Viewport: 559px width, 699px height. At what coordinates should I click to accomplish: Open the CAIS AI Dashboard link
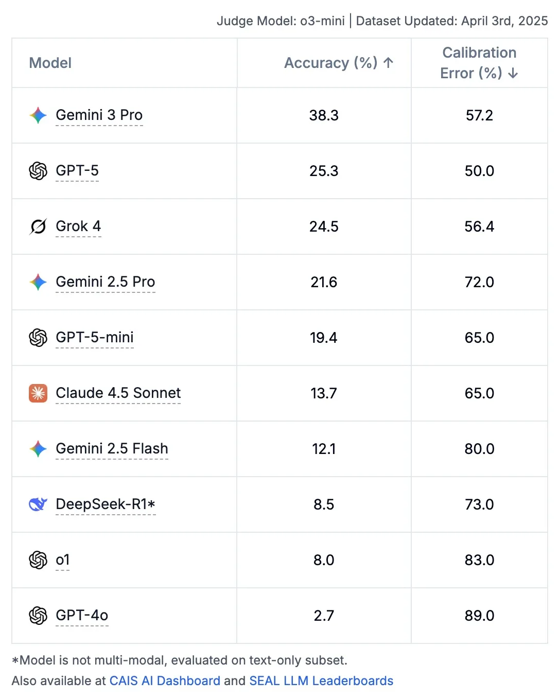tap(165, 681)
